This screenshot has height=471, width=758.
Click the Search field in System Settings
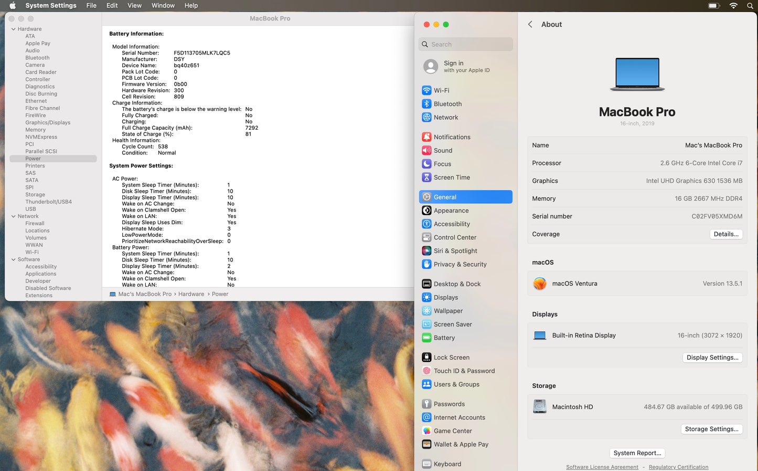(x=466, y=45)
